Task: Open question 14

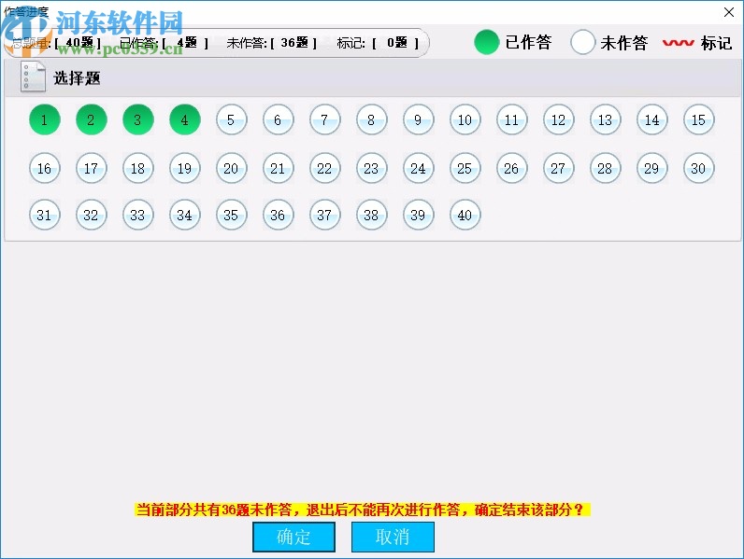Action: coord(652,119)
